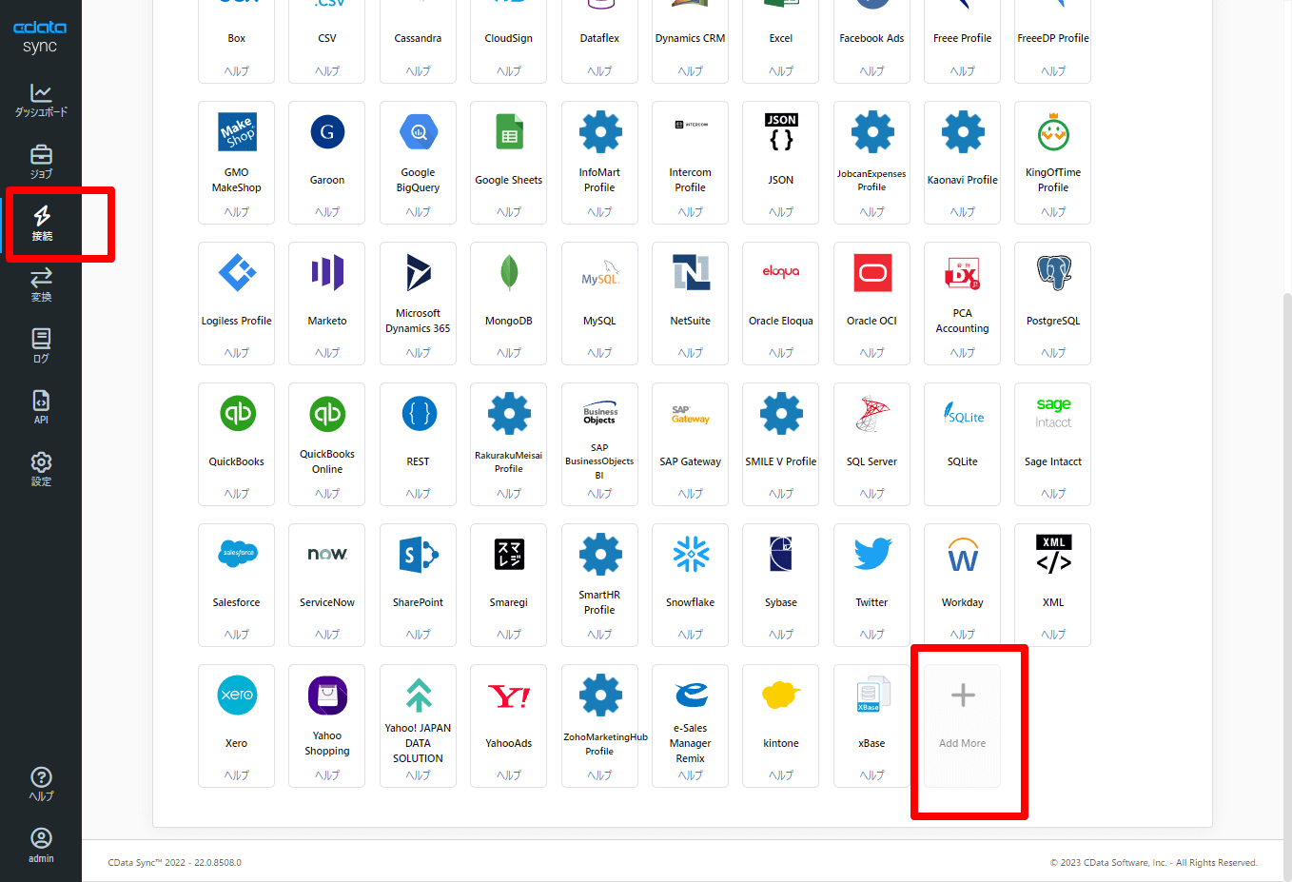The width and height of the screenshot is (1292, 882).
Task: Click the Yahoo Shopping connector label
Action: pos(327,744)
